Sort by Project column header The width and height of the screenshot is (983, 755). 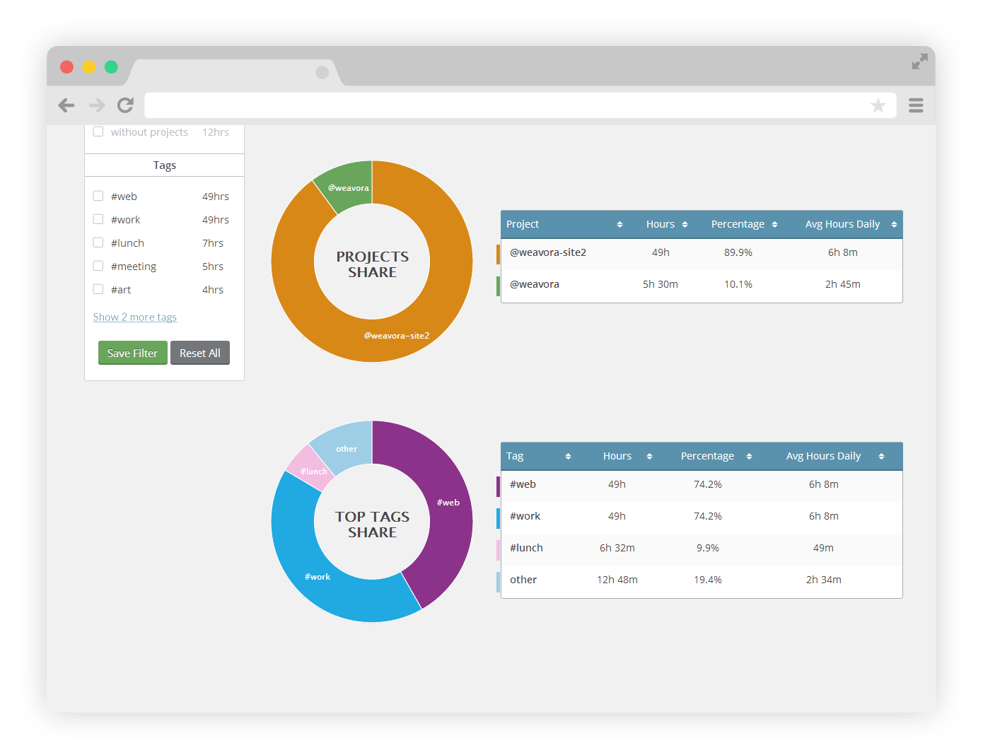pos(564,224)
